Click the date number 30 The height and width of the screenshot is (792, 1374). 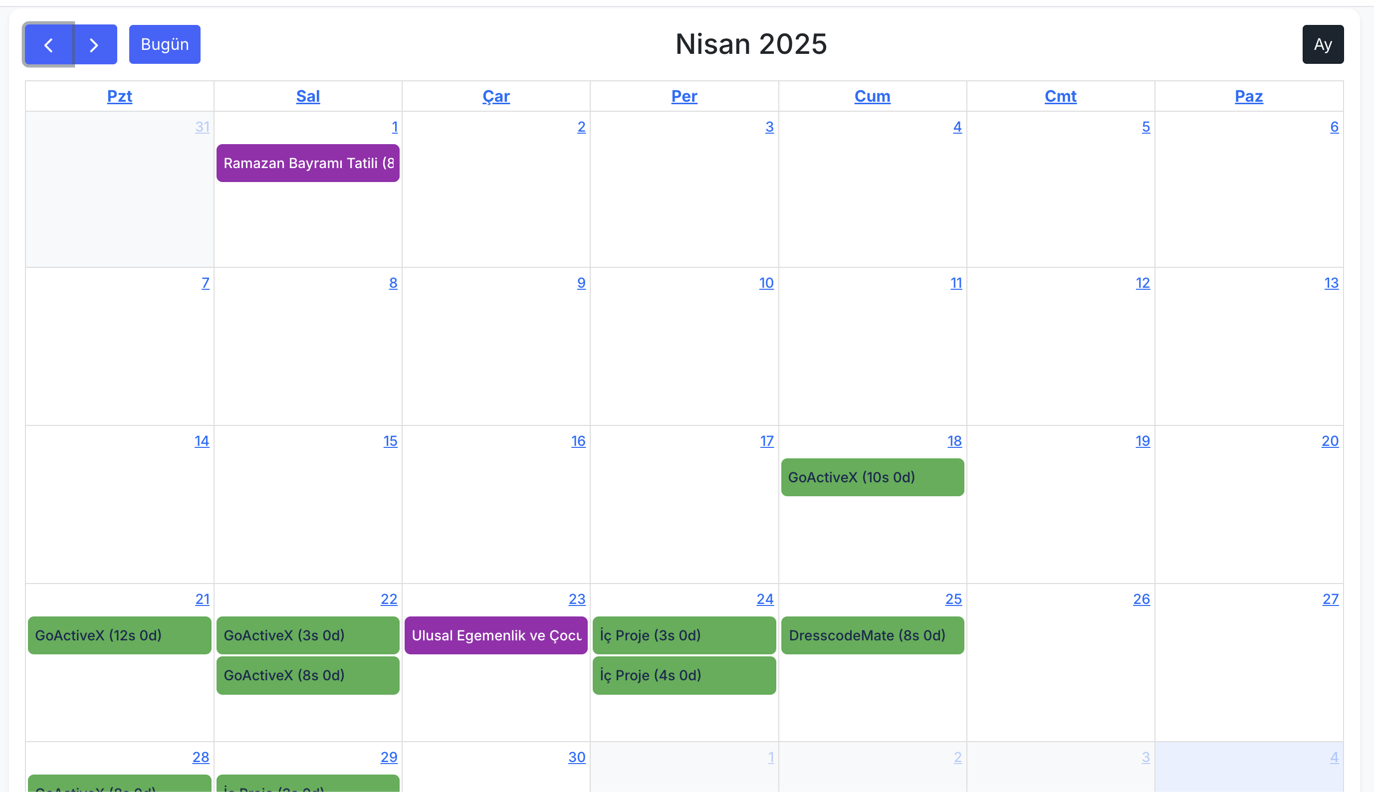(577, 757)
